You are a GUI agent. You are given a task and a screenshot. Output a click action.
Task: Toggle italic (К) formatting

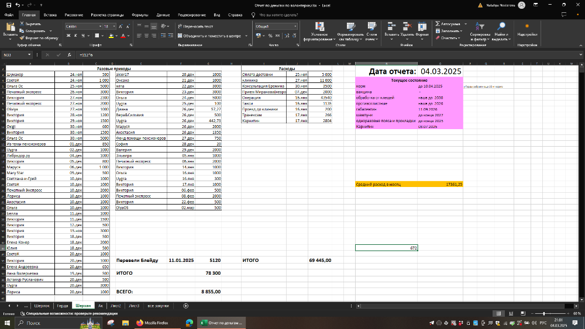pos(76,36)
